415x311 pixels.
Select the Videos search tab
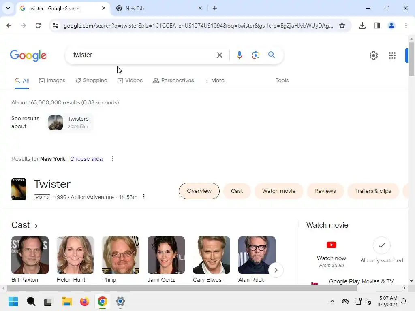pos(130,81)
